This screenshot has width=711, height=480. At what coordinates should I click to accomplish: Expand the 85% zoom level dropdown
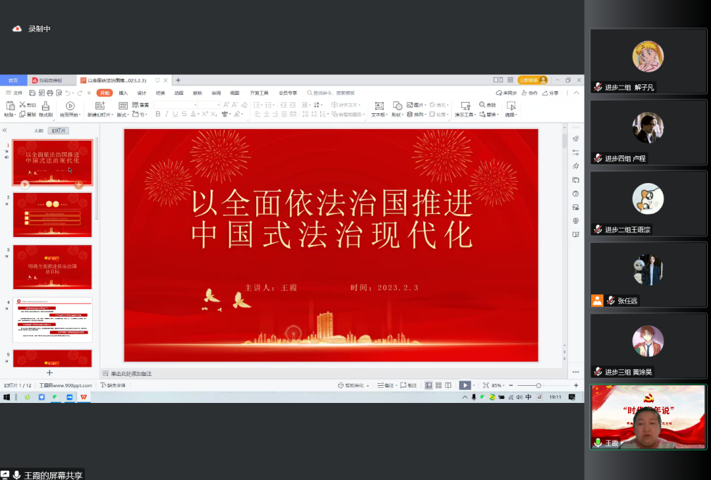[x=502, y=386]
